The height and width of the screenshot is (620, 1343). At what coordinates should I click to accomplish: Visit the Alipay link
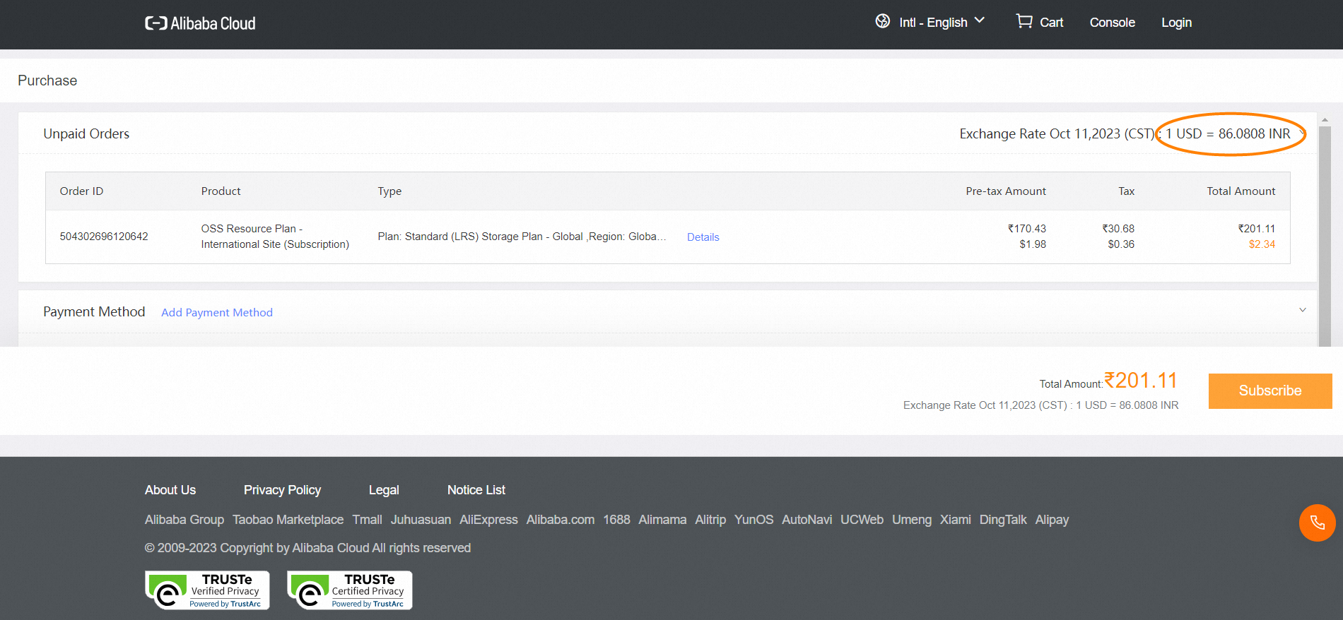click(1052, 520)
